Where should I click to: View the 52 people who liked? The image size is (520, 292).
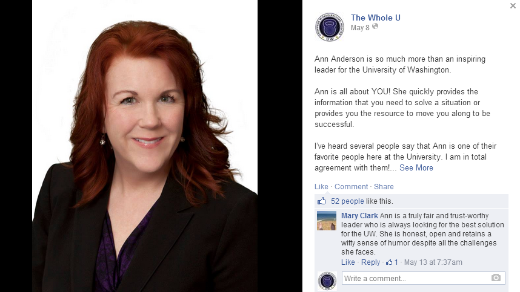347,201
